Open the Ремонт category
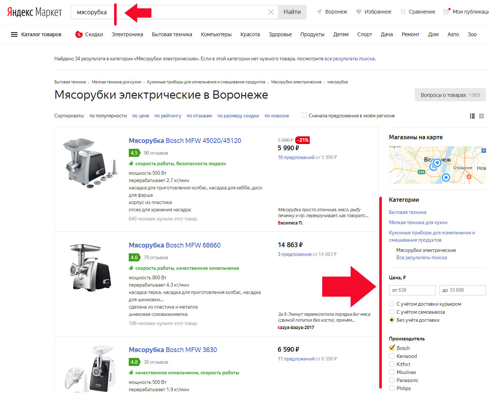The image size is (489, 393). [x=410, y=34]
